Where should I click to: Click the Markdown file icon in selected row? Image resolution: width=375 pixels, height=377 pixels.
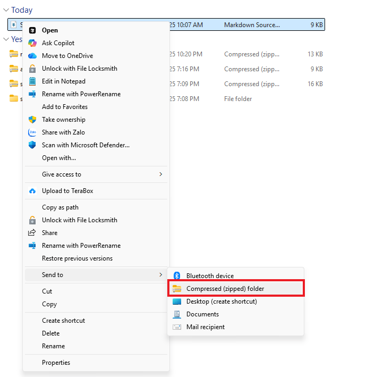point(14,24)
